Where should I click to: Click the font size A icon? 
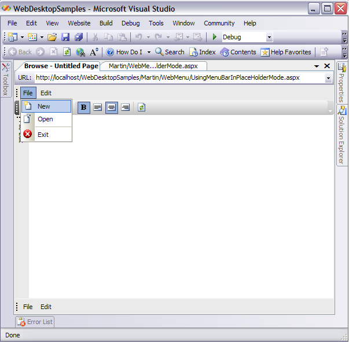[x=94, y=52]
